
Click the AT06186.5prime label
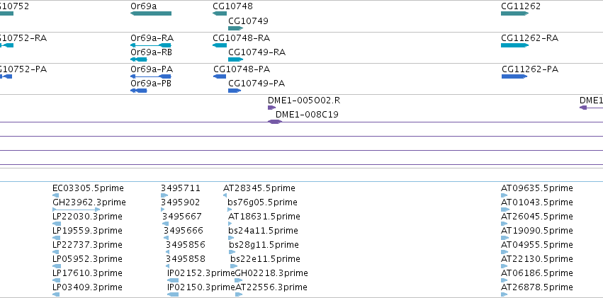[537, 273]
